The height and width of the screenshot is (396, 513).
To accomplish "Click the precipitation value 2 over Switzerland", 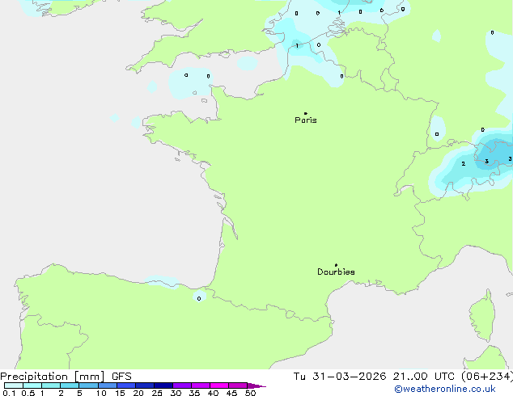I will coord(463,164).
